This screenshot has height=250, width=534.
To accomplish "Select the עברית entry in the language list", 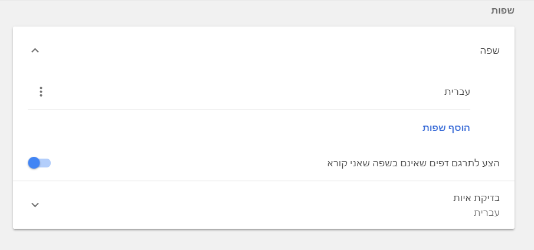I will (x=457, y=92).
